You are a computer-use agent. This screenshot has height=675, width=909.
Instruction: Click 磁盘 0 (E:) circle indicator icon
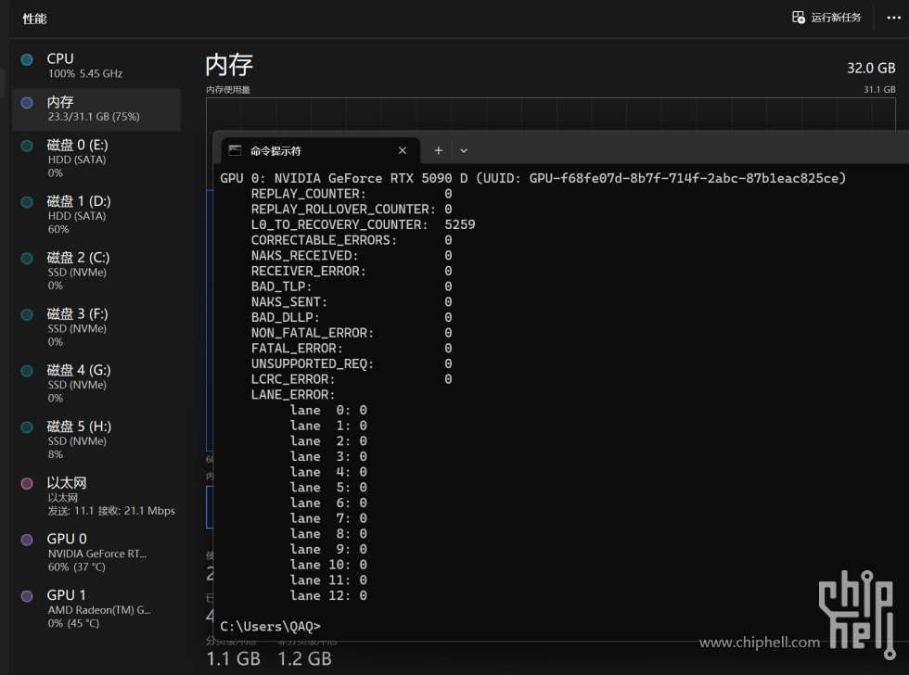[27, 146]
